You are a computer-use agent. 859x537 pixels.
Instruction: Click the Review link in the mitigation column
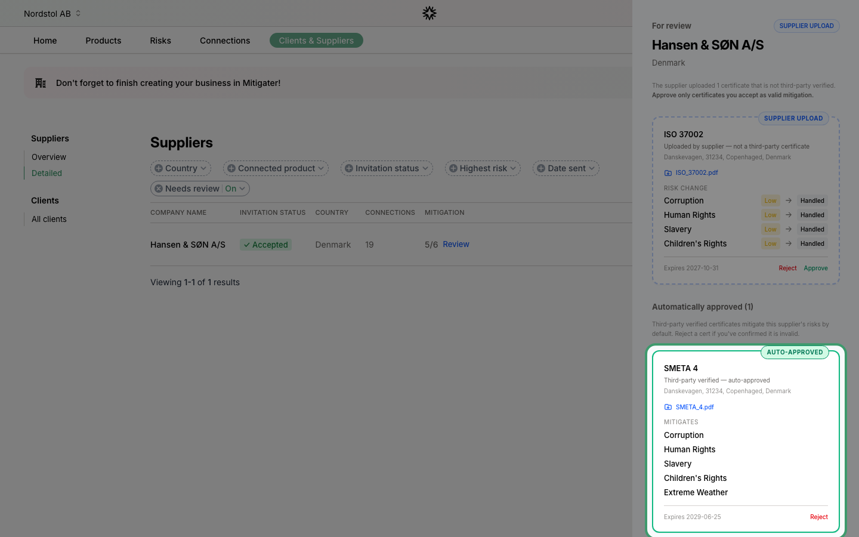456,244
